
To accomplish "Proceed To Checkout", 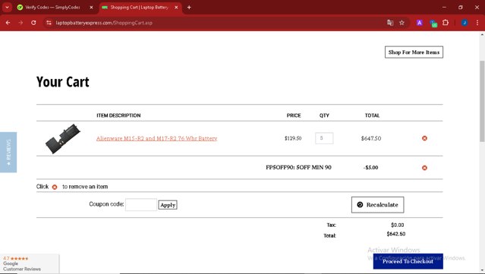I will (x=408, y=261).
